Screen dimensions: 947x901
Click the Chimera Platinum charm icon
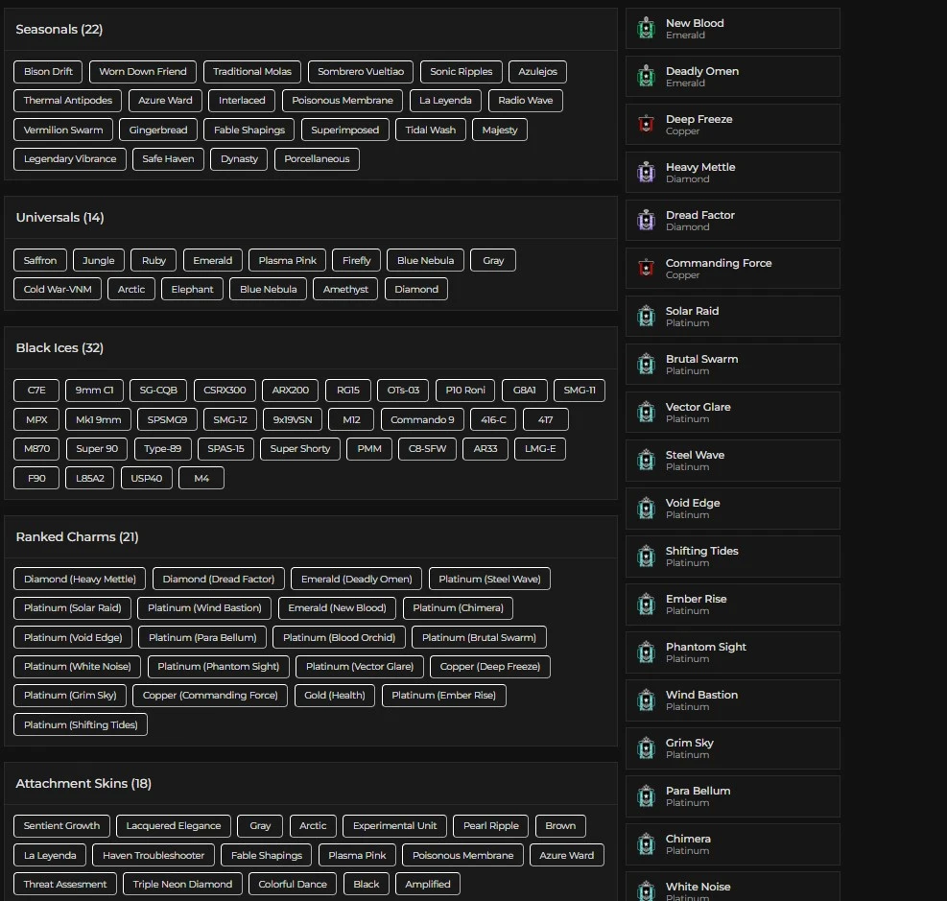click(x=646, y=844)
